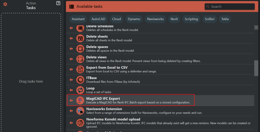260x132 pixels.
Task: Add Newforma Konekt model upload via arrow
Action: tap(71, 123)
